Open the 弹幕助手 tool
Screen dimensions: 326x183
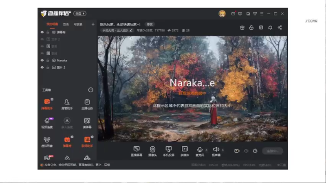click(x=47, y=104)
